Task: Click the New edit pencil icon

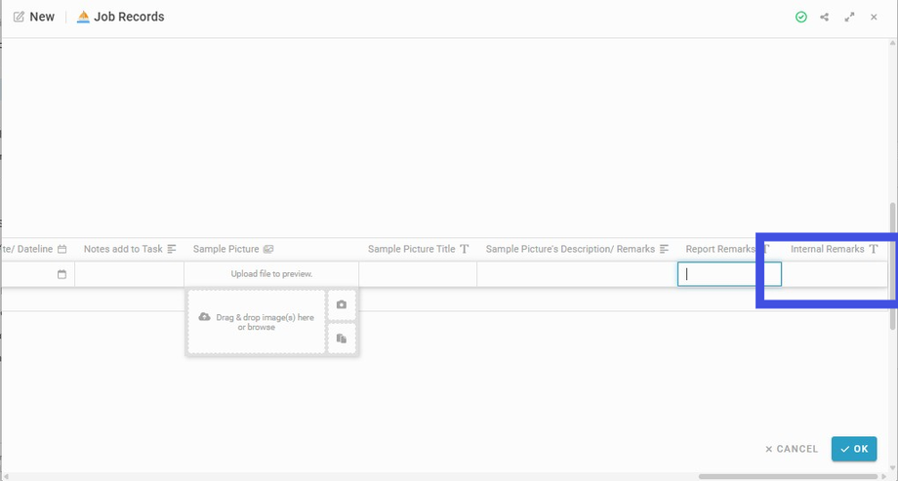Action: click(19, 17)
